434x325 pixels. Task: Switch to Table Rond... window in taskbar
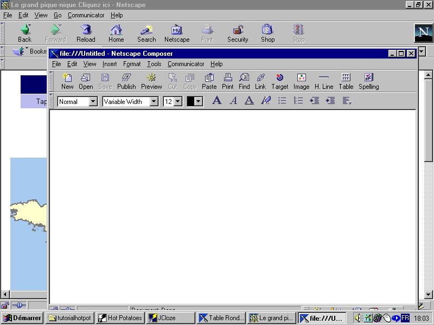point(221,318)
